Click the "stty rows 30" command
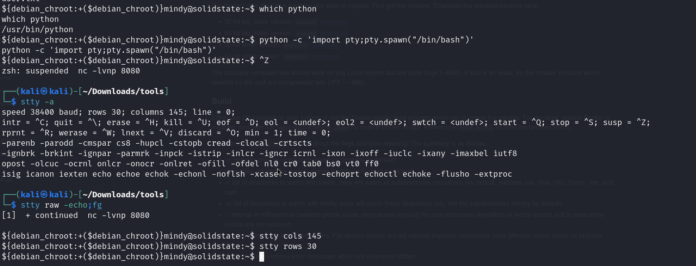The image size is (696, 266). point(288,247)
